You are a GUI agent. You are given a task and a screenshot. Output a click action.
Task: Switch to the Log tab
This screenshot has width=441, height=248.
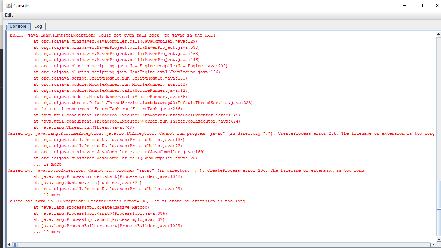[x=38, y=26]
